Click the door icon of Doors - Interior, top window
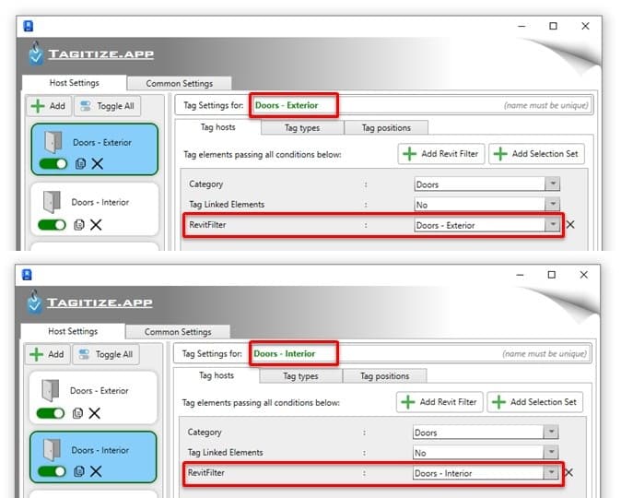Screen dimensions: 621x498 click(52, 201)
